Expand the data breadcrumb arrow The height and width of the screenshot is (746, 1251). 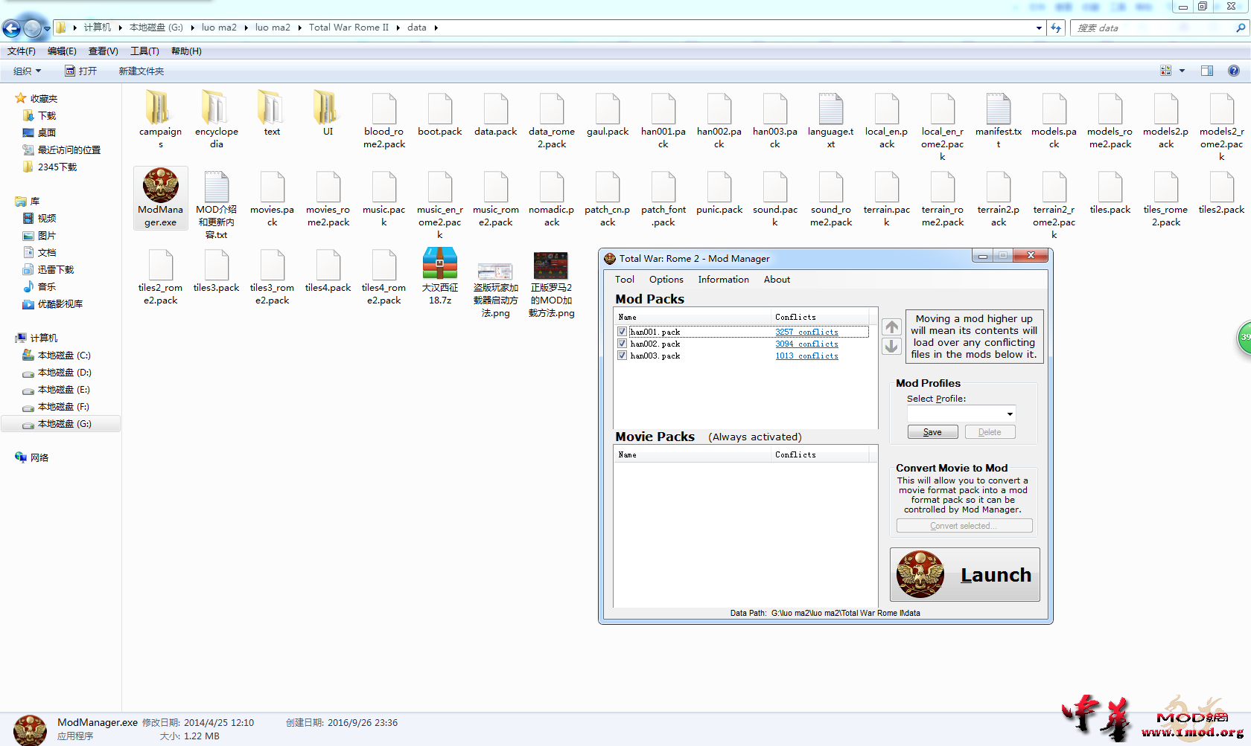pos(436,28)
